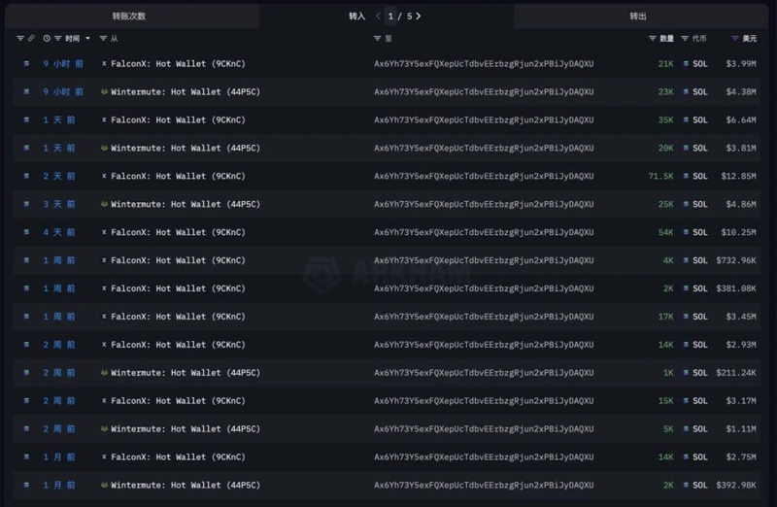Filter by 美元 USD value column
Viewport: 777px width, 507px height.
pyautogui.click(x=734, y=39)
